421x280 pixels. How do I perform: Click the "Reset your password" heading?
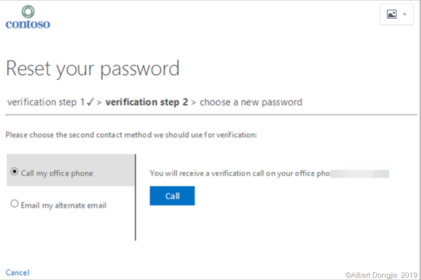click(92, 69)
